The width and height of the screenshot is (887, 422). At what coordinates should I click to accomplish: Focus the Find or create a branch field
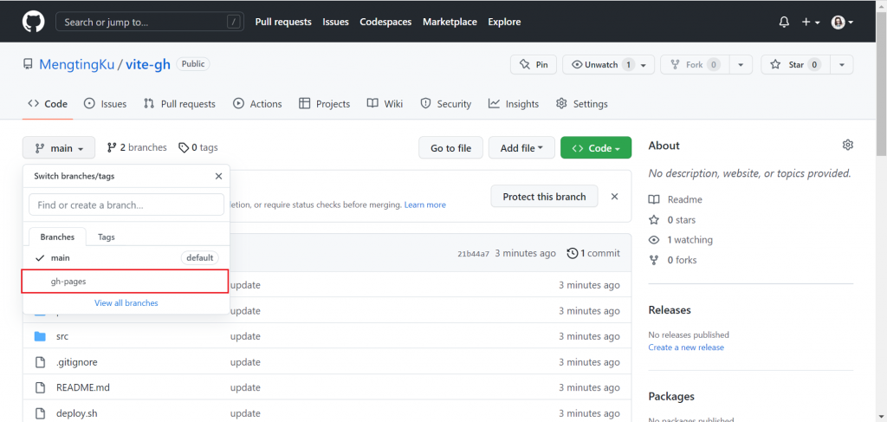click(x=126, y=205)
